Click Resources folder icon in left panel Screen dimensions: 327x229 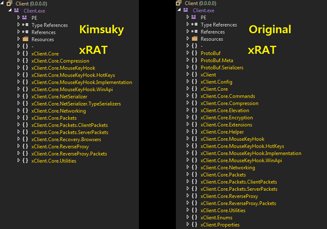[x=25, y=39]
